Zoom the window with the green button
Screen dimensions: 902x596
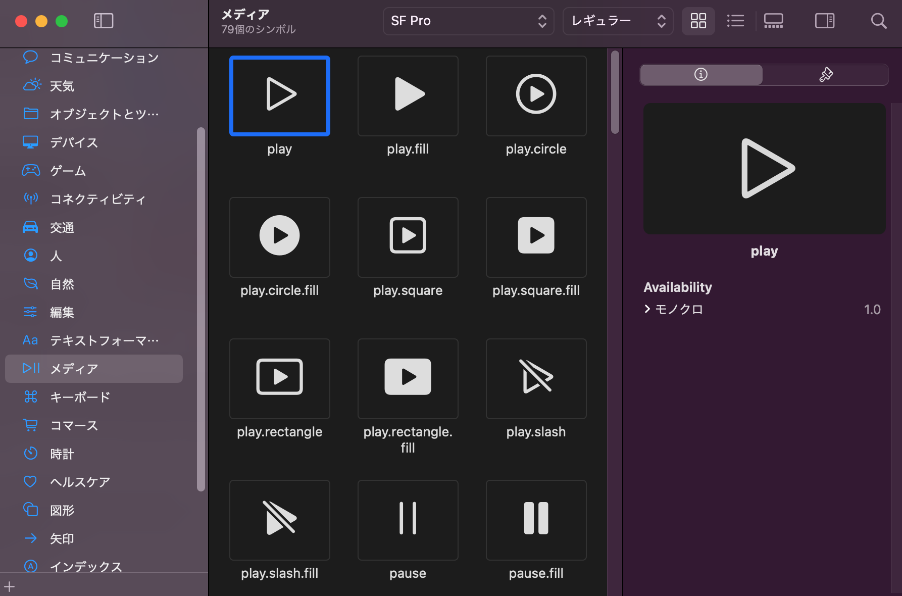pyautogui.click(x=62, y=21)
